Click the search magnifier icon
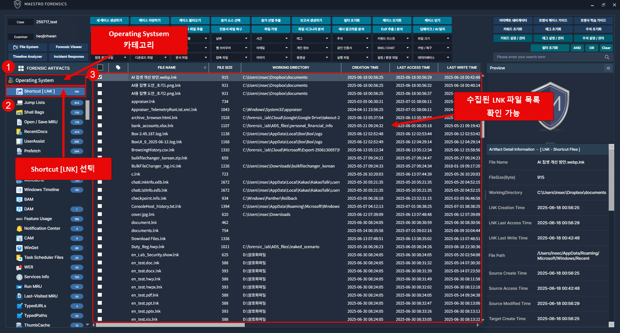 click(x=607, y=57)
